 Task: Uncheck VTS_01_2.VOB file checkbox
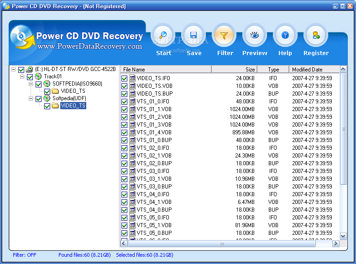click(x=124, y=117)
